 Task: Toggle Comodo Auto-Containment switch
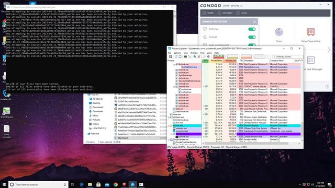[x=252, y=45]
